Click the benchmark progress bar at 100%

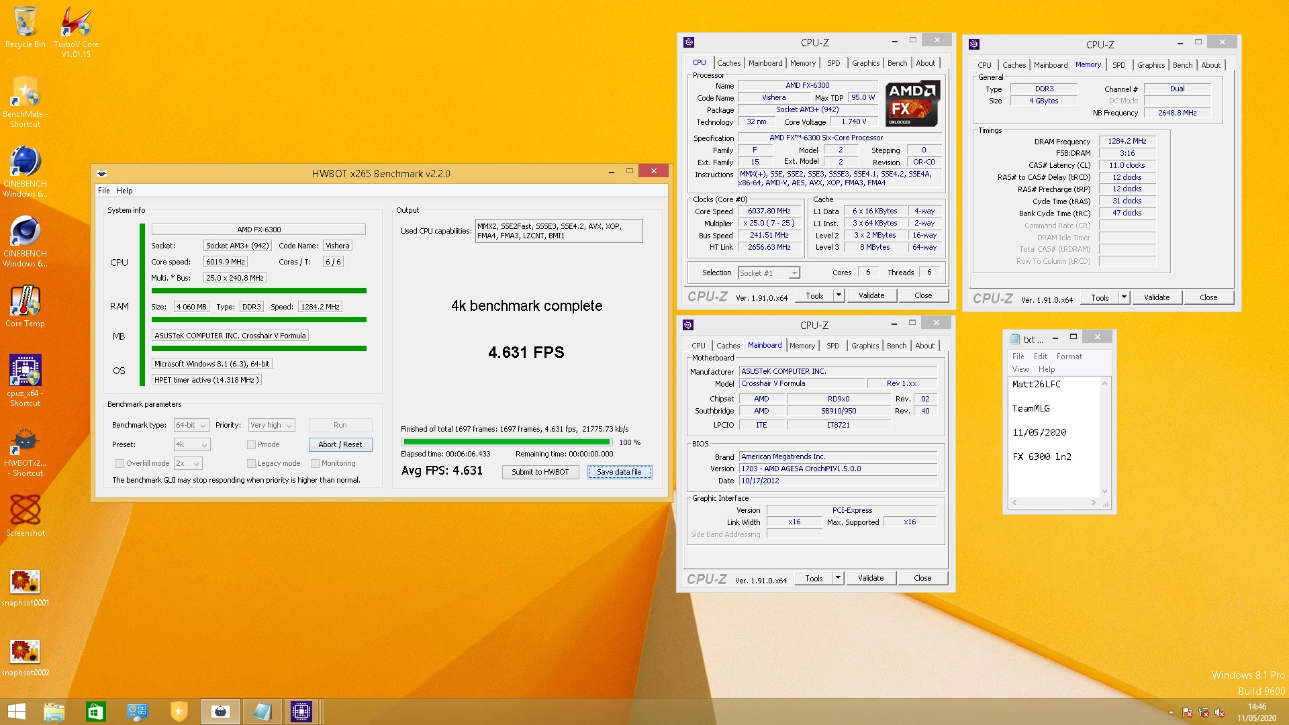click(507, 442)
